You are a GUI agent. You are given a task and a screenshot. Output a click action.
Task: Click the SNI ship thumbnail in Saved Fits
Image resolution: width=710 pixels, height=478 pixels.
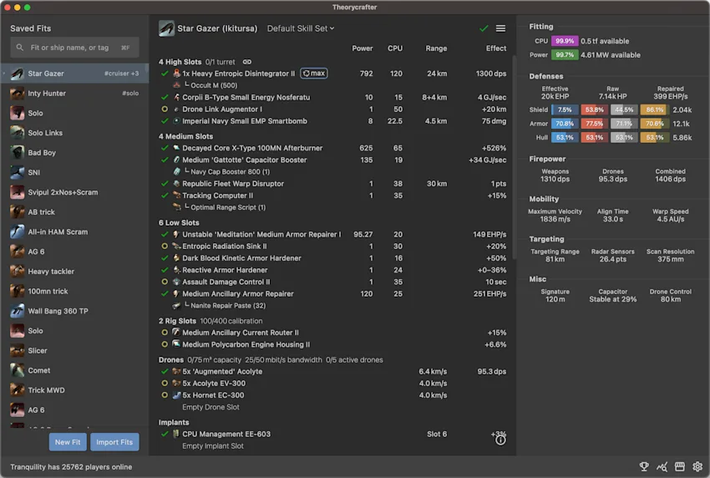[18, 173]
